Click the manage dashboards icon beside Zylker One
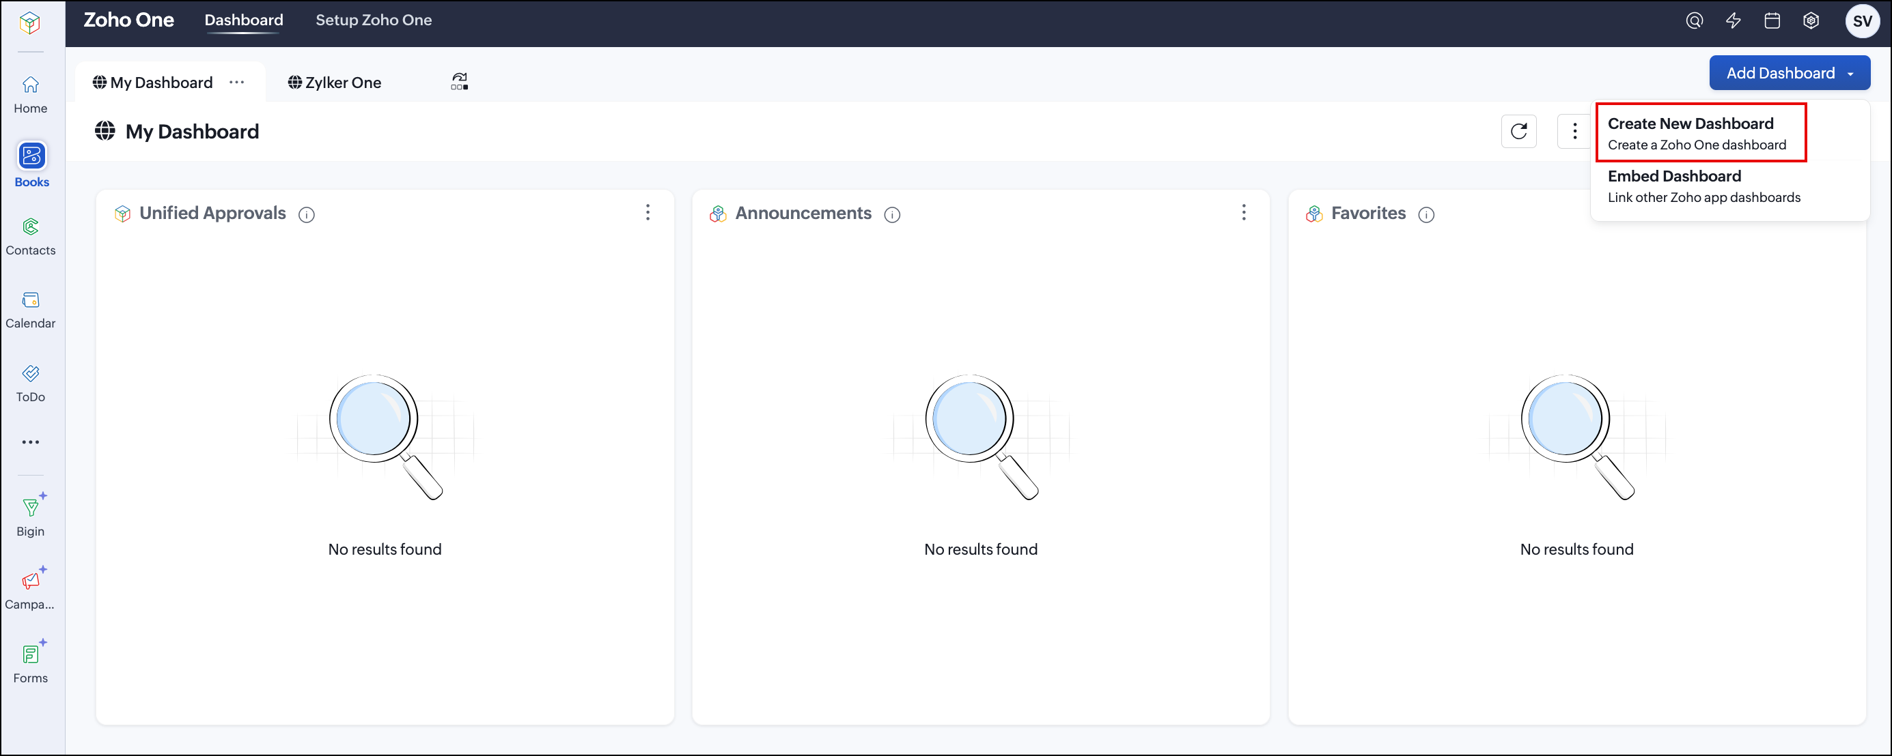Image resolution: width=1892 pixels, height=756 pixels. [x=459, y=81]
